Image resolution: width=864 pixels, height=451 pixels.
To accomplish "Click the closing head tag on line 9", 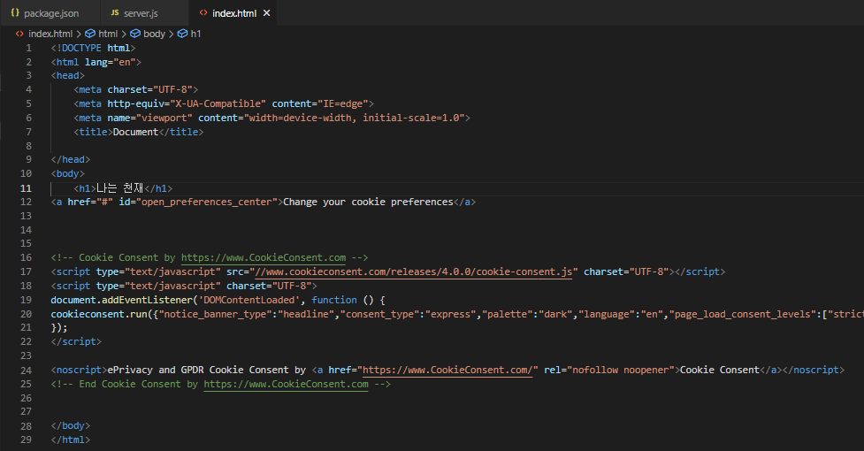I will pyautogui.click(x=71, y=159).
